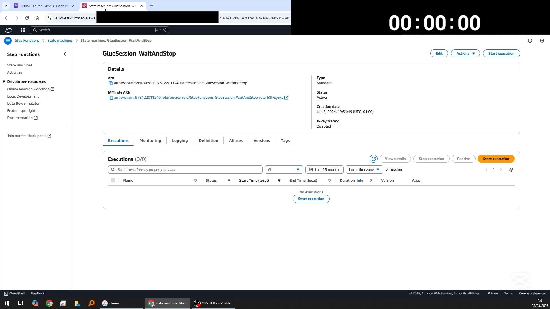Copy the IAM role ARN icon
This screenshot has height=309, width=550.
pos(111,98)
